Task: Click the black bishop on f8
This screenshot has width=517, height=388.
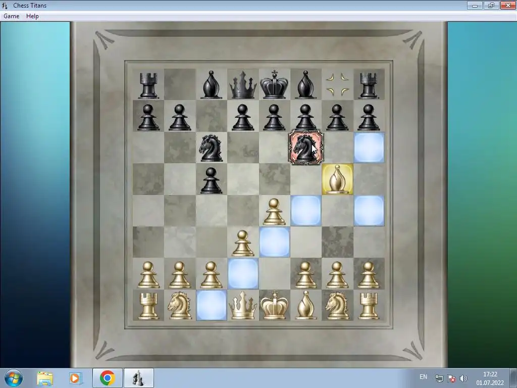Action: [x=305, y=84]
